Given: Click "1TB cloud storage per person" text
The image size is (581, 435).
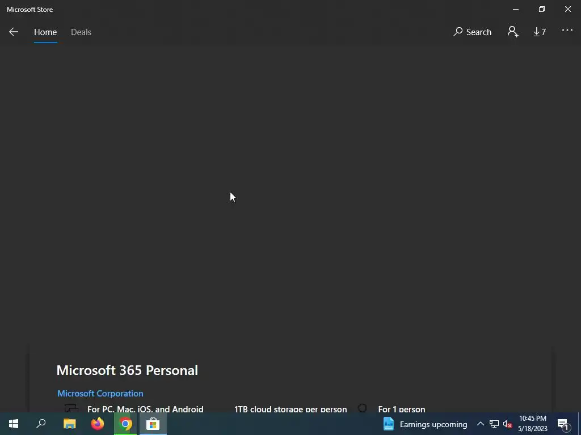Looking at the screenshot, I should pos(290,409).
